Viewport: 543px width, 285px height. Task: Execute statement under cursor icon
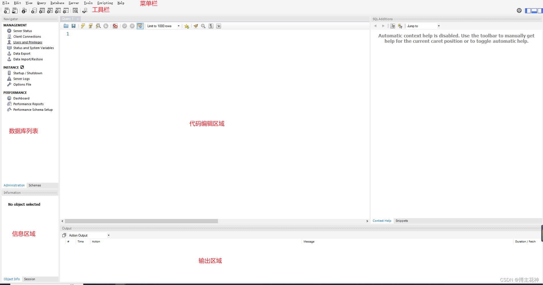coord(90,26)
